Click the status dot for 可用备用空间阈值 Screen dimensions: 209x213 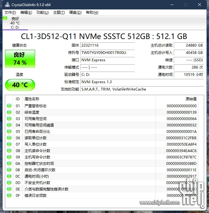[9, 125]
